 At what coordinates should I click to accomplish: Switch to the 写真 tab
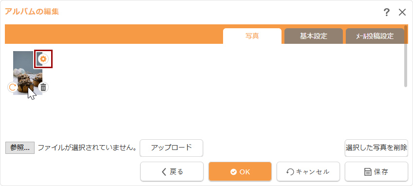coord(252,36)
